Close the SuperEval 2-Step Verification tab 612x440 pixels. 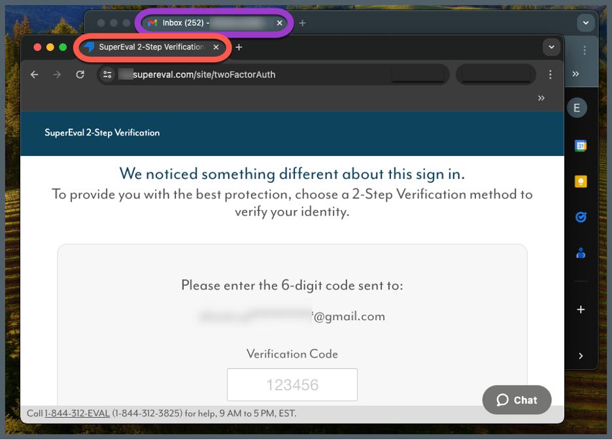pos(216,47)
